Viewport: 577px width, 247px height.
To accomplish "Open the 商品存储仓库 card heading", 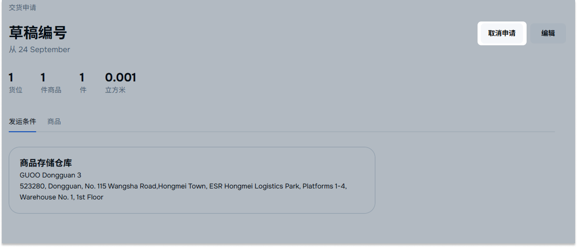I will tap(46, 163).
